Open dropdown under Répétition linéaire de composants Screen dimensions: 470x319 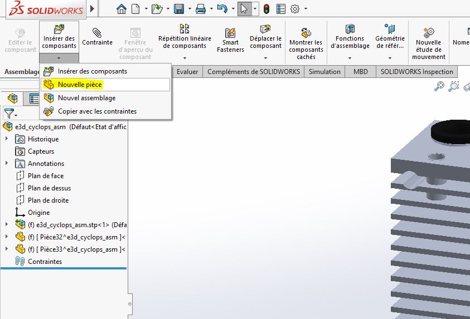tap(185, 58)
